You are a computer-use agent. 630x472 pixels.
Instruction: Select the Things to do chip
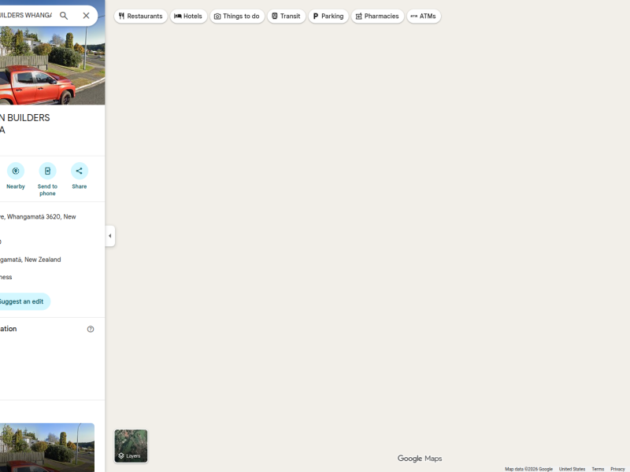[237, 16]
